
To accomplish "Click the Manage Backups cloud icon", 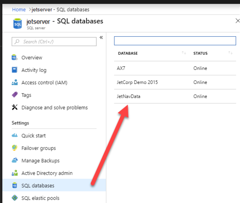I will click(14, 160).
